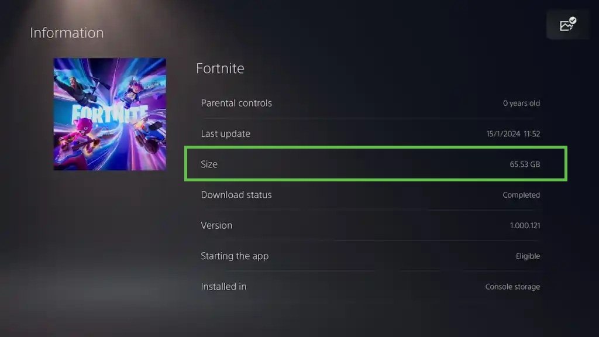Select the 1.000.121 version number
The image size is (599, 337).
pos(525,225)
